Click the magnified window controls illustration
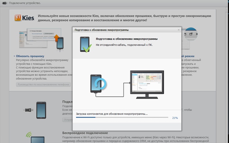This screenshot has width=229, height=143. [191, 34]
